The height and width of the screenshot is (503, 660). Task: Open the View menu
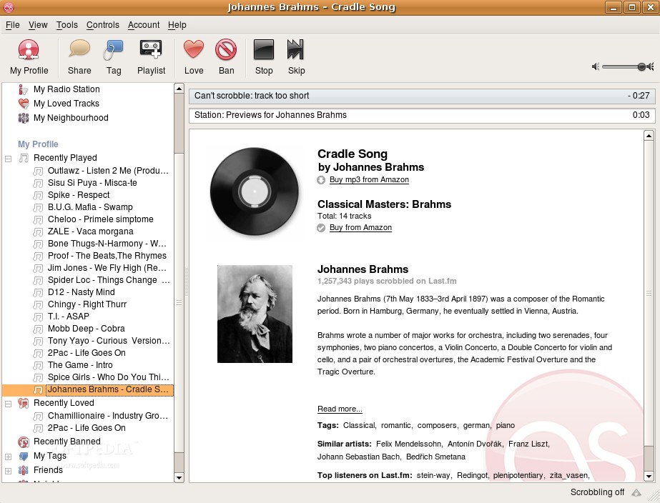point(38,25)
